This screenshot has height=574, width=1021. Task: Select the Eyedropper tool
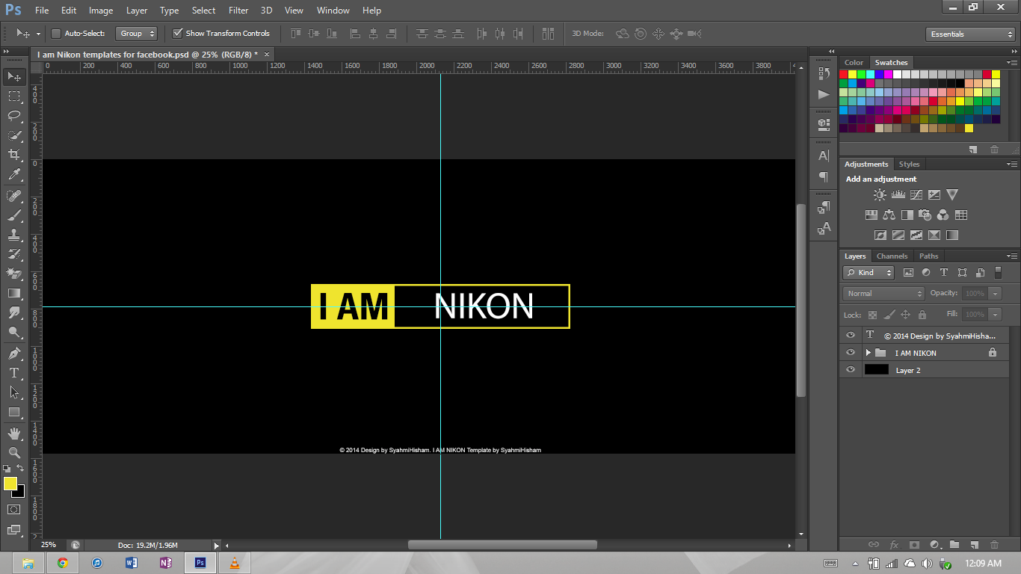click(x=14, y=175)
